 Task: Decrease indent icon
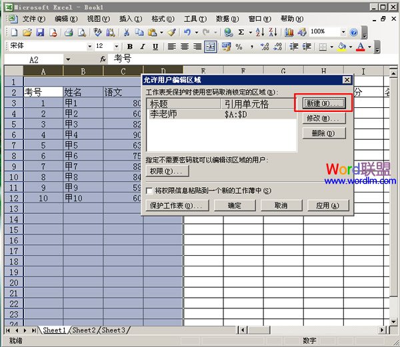coord(293,47)
